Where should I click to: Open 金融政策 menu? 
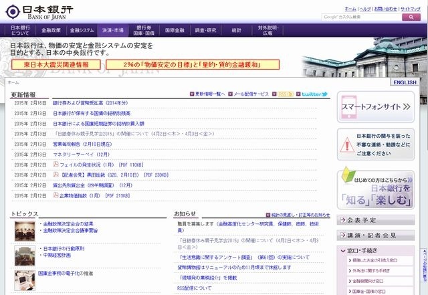51,30
